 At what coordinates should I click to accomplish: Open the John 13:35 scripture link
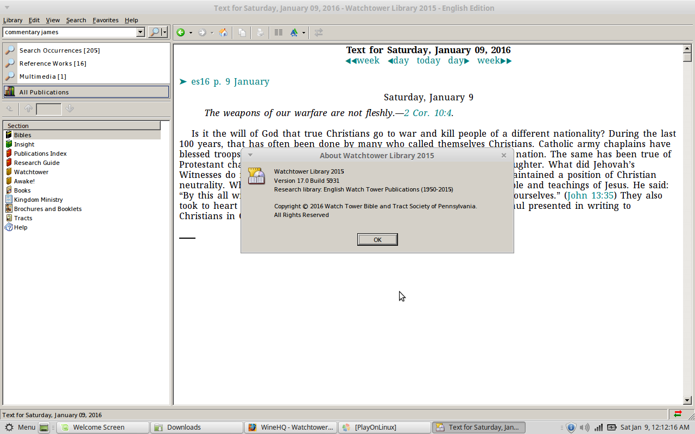[x=590, y=196]
